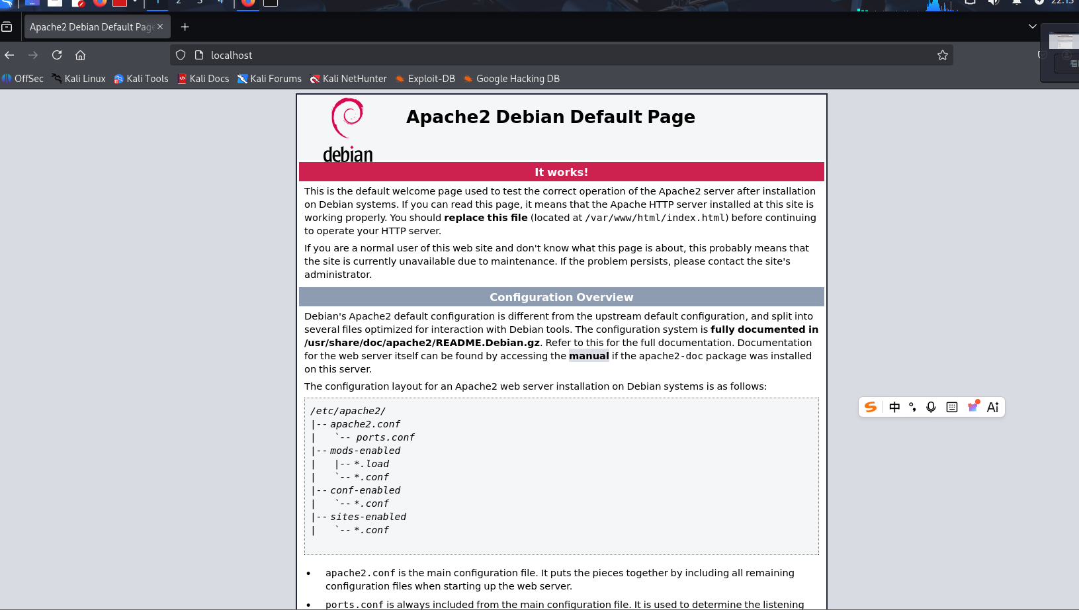Open the Firefox View button beside the tab
Screen dimensions: 1079x610
(7, 27)
